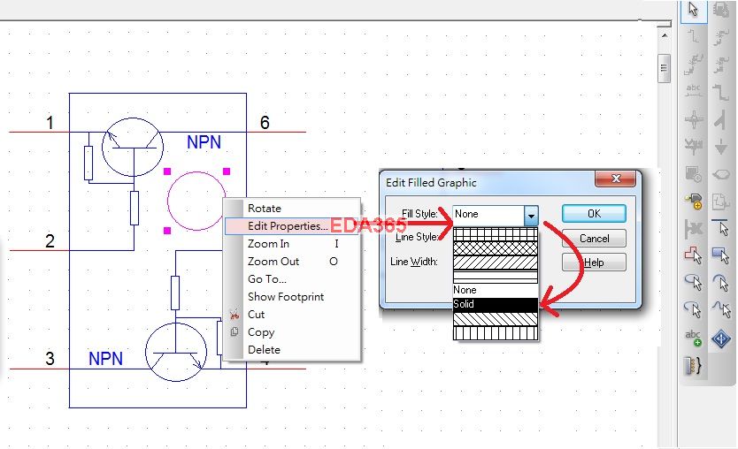Click Cancel in Edit Filled Graphic dialog

[594, 239]
